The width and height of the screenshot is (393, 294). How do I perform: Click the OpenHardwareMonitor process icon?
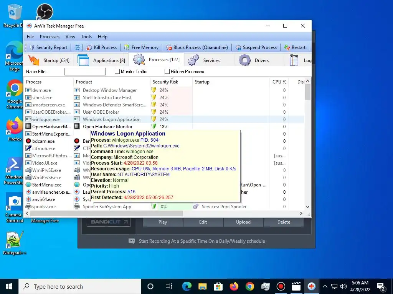click(x=28, y=126)
